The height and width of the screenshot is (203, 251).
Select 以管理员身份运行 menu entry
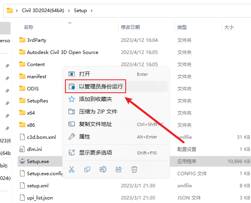(116, 86)
